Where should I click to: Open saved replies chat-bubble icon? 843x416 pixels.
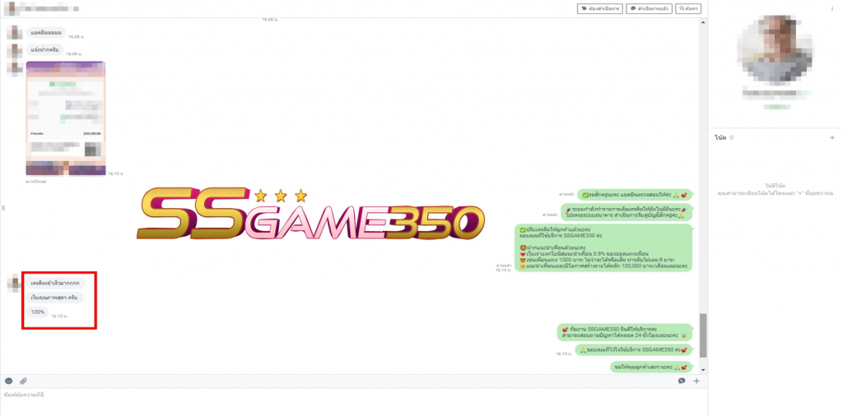click(682, 381)
